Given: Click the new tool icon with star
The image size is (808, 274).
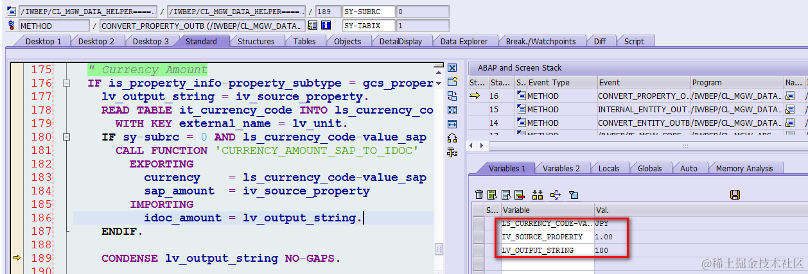Looking at the screenshot, I should [452, 82].
